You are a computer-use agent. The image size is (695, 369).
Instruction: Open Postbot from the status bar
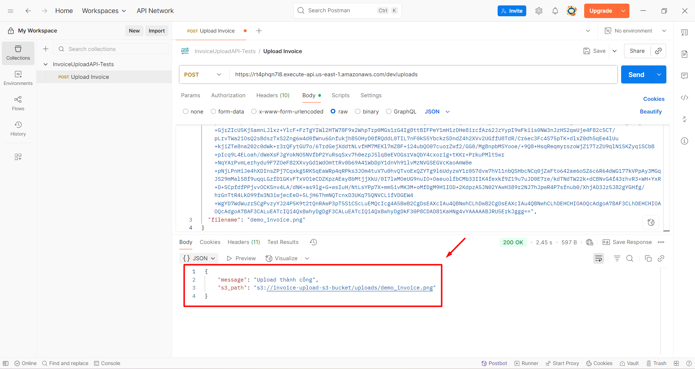(x=494, y=363)
